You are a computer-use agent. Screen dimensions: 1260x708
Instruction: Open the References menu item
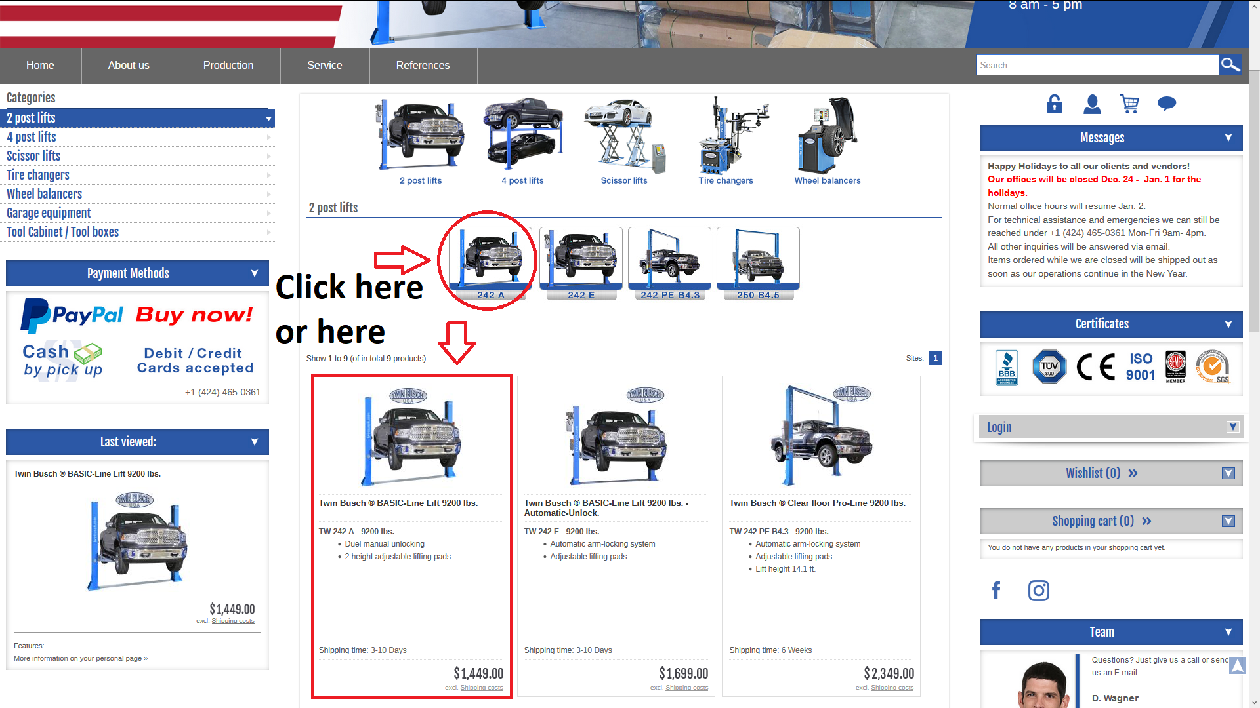[423, 65]
